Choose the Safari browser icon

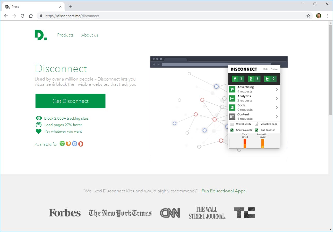click(75, 143)
